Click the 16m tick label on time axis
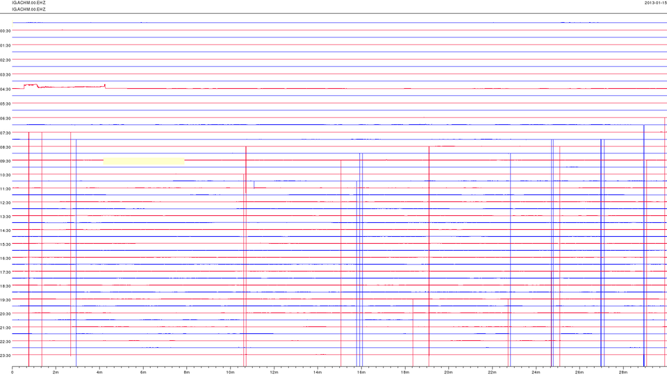The height and width of the screenshot is (375, 667). click(x=361, y=372)
